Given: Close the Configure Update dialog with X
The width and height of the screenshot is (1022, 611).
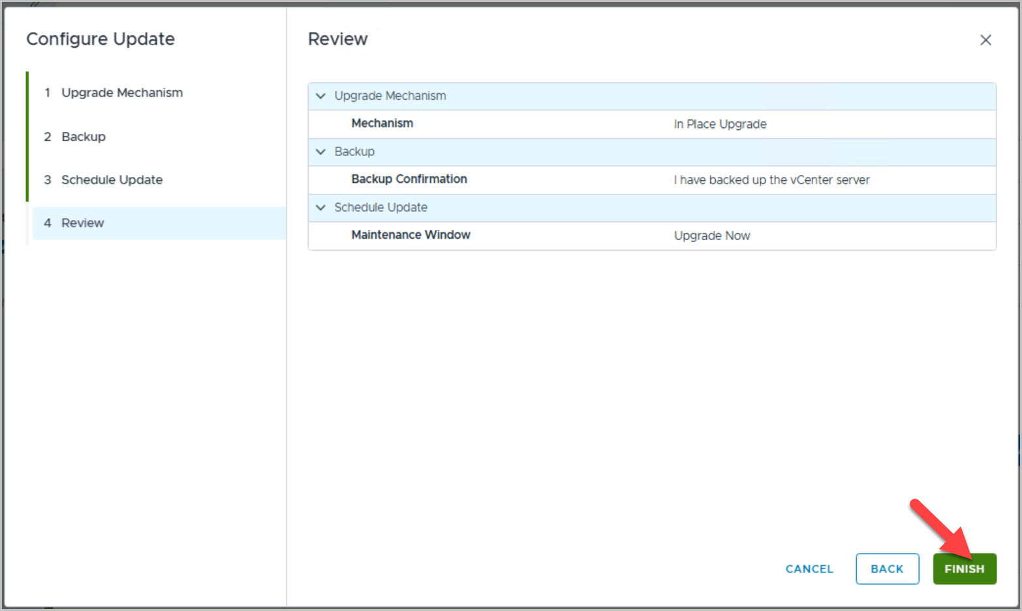Looking at the screenshot, I should click(985, 40).
